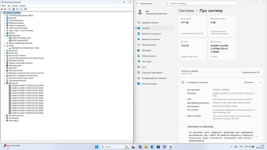267x150 pixels.
Task: Click the Система breadcrumb link
Action: tap(186, 11)
